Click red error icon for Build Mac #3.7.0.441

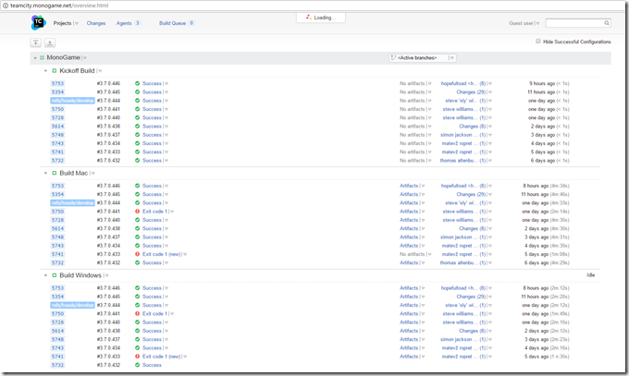(x=138, y=212)
